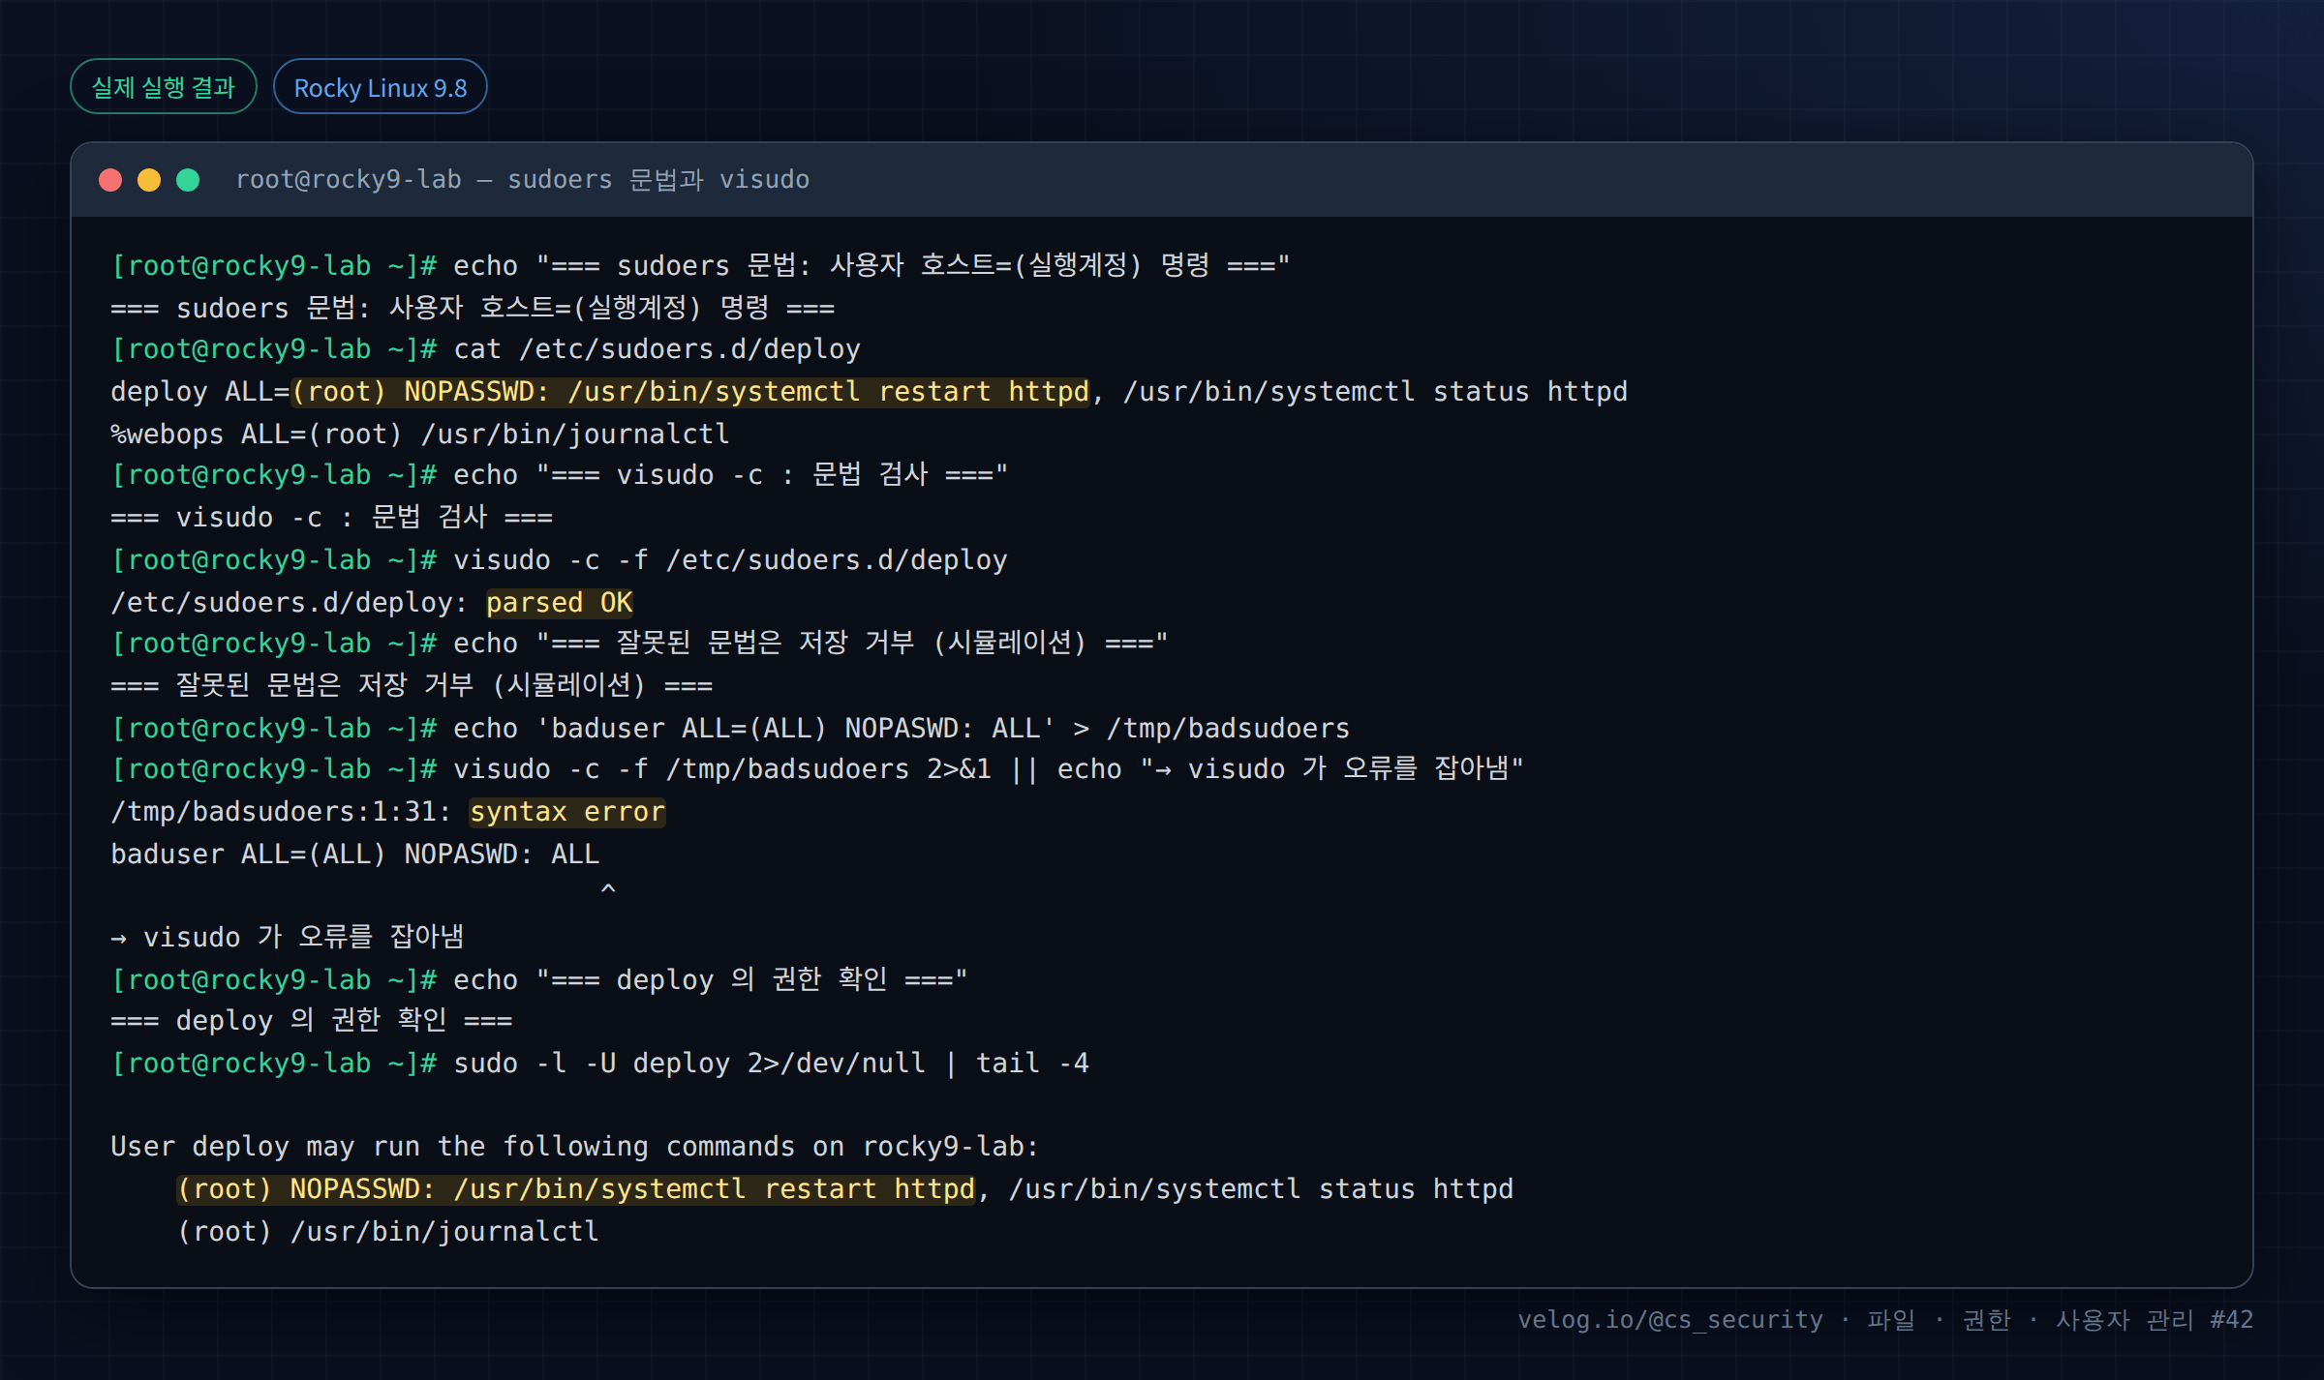Click terminal title 'root@rocky9-lab — sudoers 문법과 visudo'
The image size is (2324, 1380).
(x=523, y=180)
